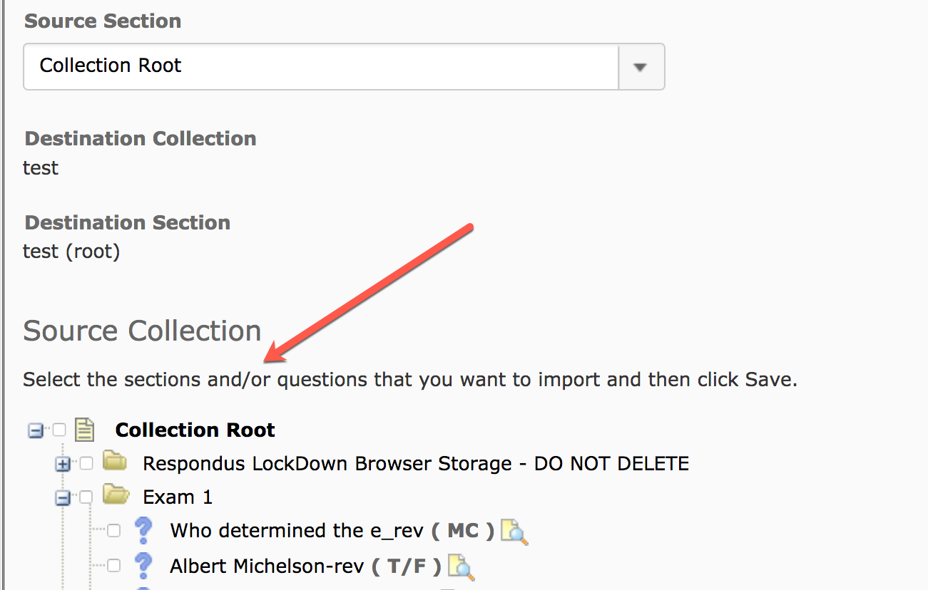Select the Exam 1 tree label

[178, 497]
